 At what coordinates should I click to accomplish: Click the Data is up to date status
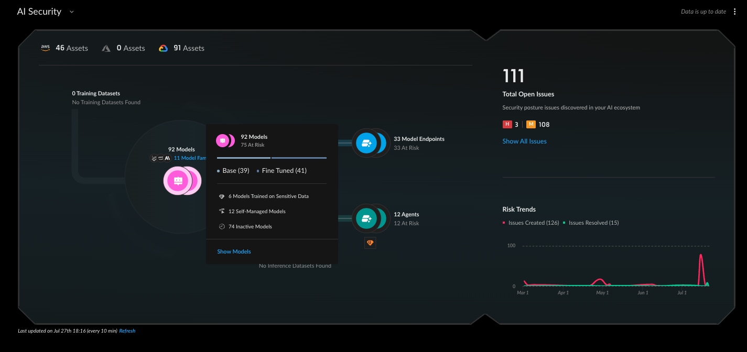point(703,12)
